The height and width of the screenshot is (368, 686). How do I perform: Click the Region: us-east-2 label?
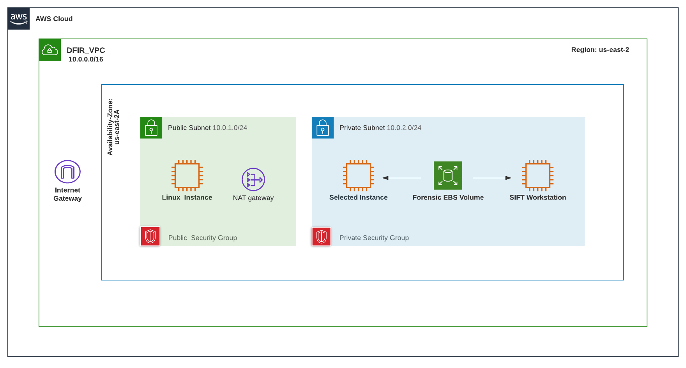click(x=600, y=50)
